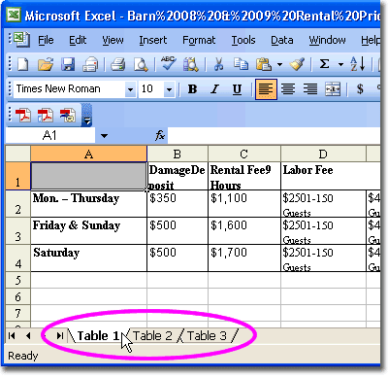
Task: Select the Format Painter brush icon
Action: tap(297, 64)
